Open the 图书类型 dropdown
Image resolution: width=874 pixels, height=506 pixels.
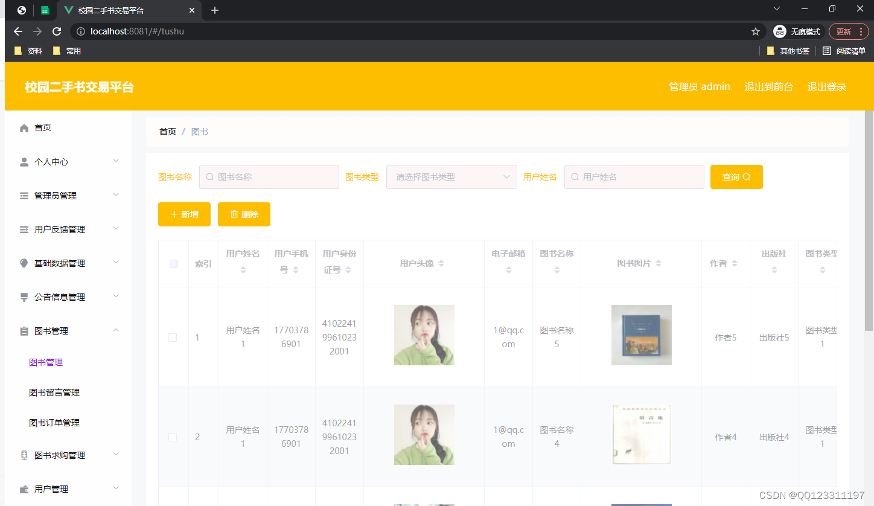[x=451, y=177]
